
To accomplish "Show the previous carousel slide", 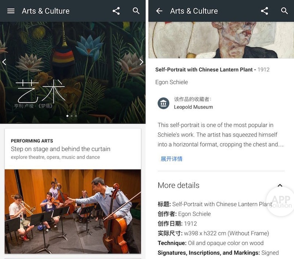I will click(x=4, y=62).
